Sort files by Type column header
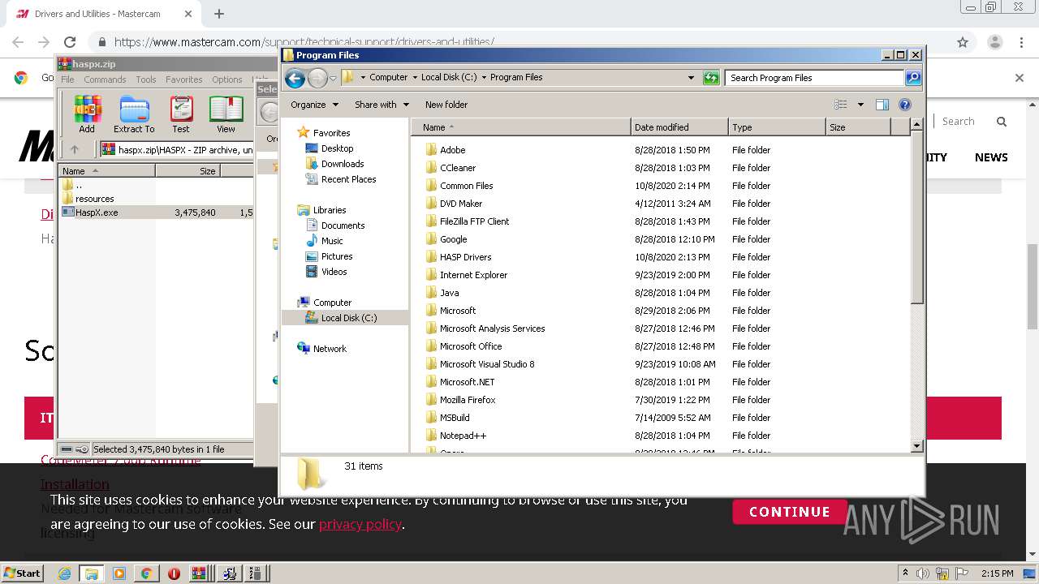Viewport: 1039px width, 584px height. [x=777, y=127]
